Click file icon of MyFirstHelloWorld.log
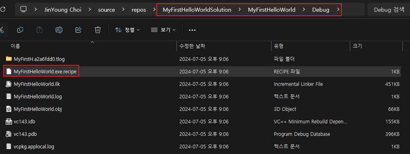The height and width of the screenshot is (154, 410). click(9, 97)
